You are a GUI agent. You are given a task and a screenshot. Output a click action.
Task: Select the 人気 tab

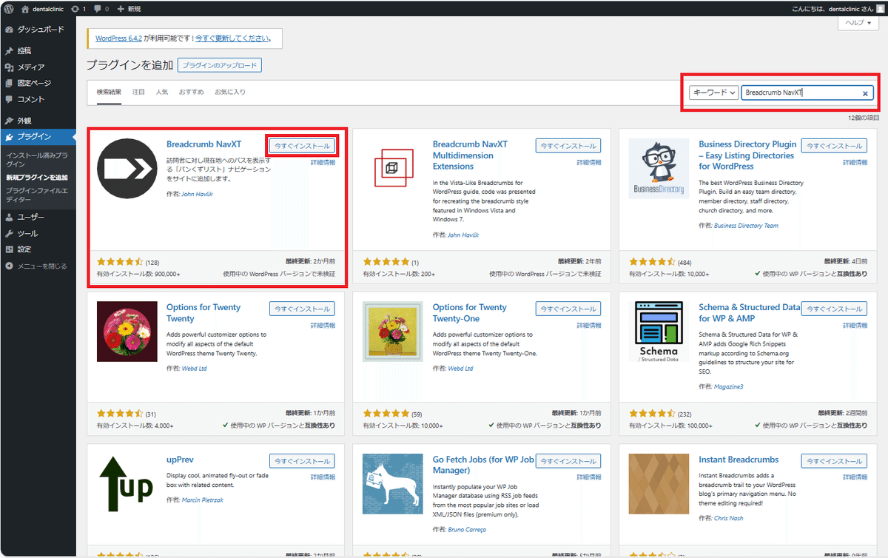tap(162, 93)
